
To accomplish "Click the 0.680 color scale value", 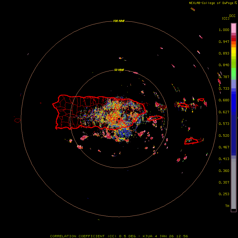I will 224,100.
